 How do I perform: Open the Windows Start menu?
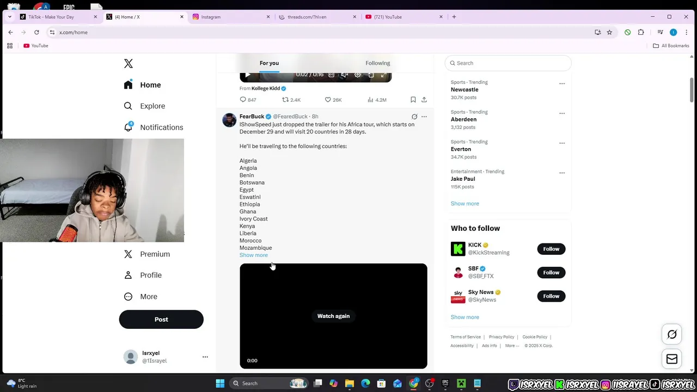click(x=220, y=383)
